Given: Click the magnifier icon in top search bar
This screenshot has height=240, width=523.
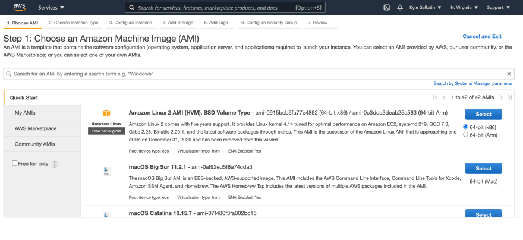Looking at the screenshot, I should [x=132, y=7].
